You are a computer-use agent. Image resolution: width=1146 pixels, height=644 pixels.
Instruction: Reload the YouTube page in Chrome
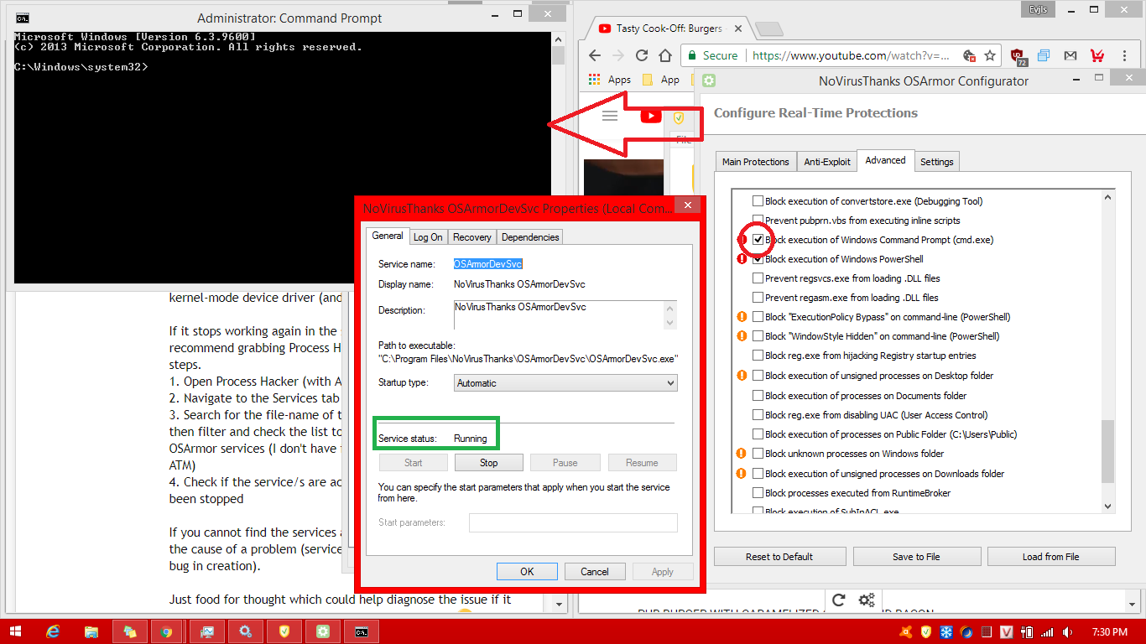[642, 55]
